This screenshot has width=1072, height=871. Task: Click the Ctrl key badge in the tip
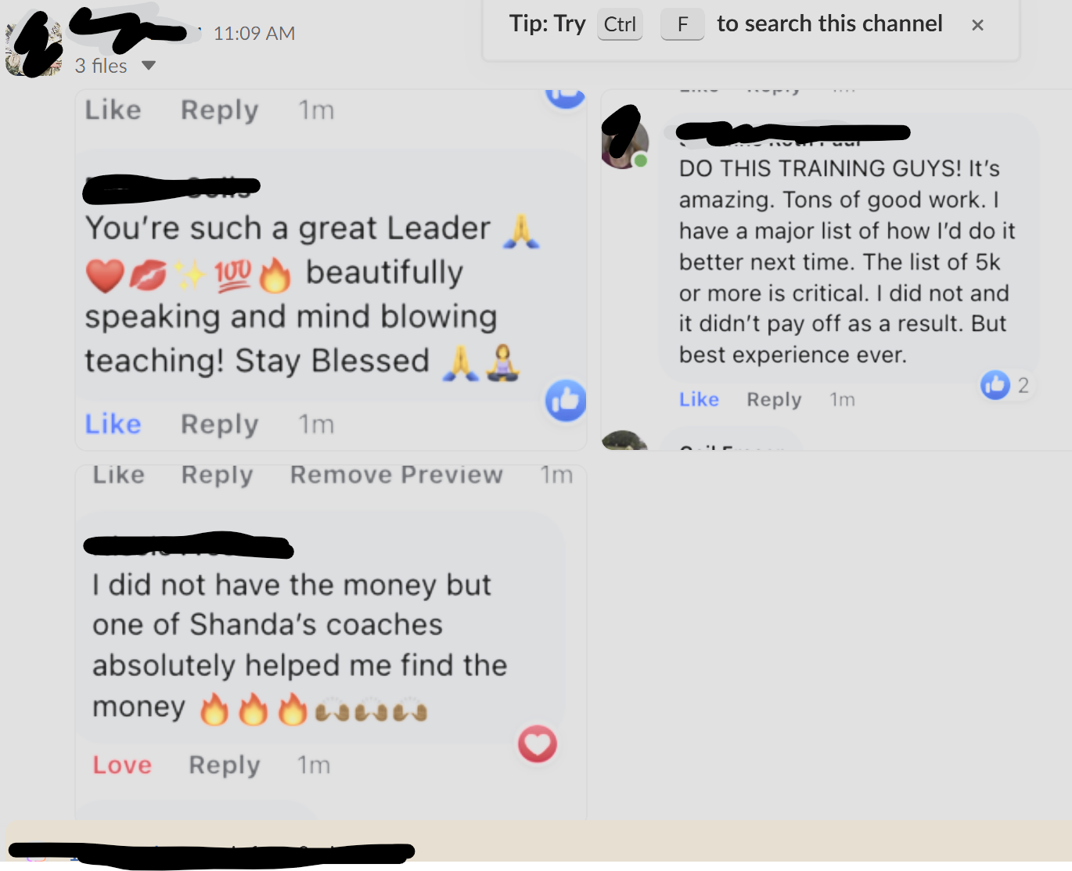point(620,24)
